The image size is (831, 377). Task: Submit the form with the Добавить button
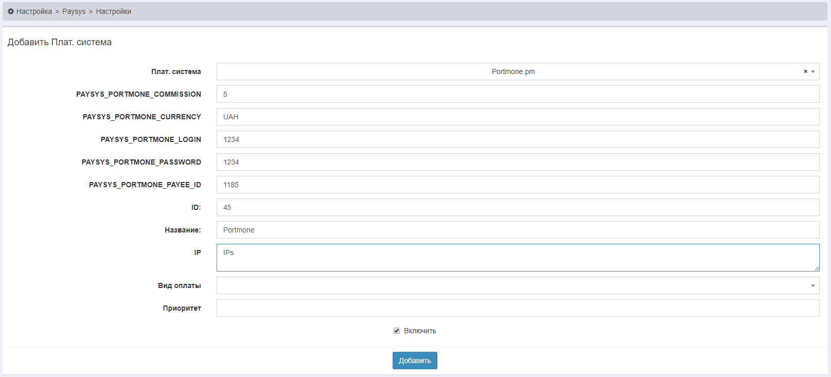tap(415, 361)
